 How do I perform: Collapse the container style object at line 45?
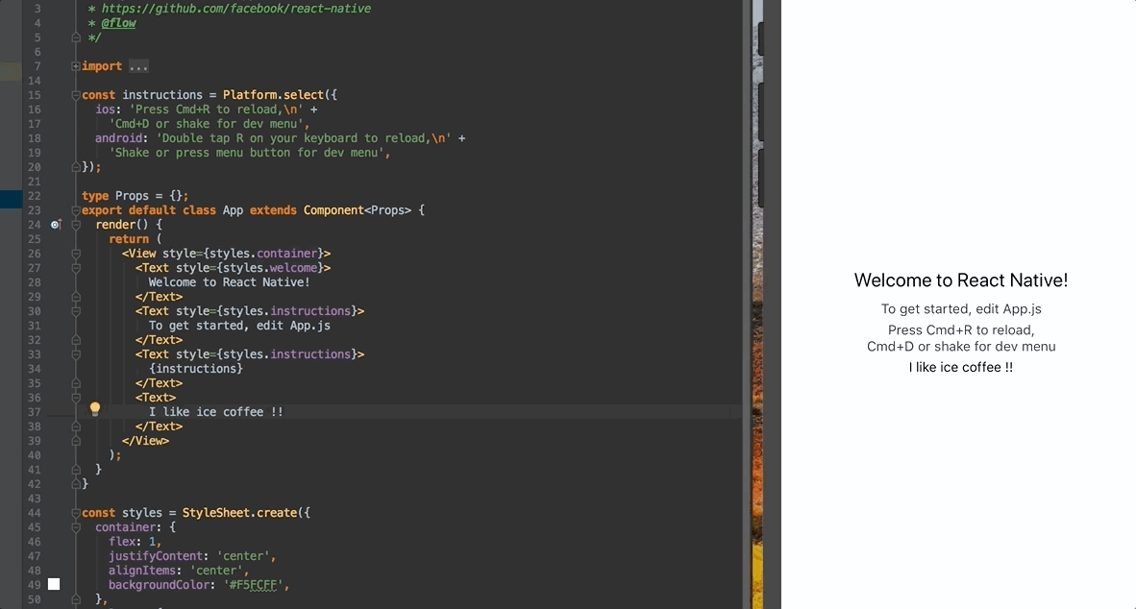75,527
